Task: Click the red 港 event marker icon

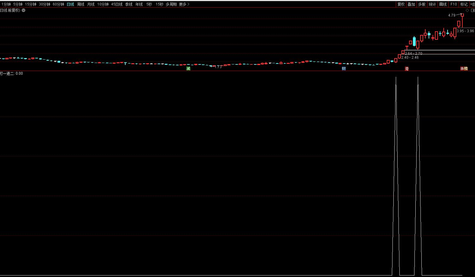Action: [407, 69]
